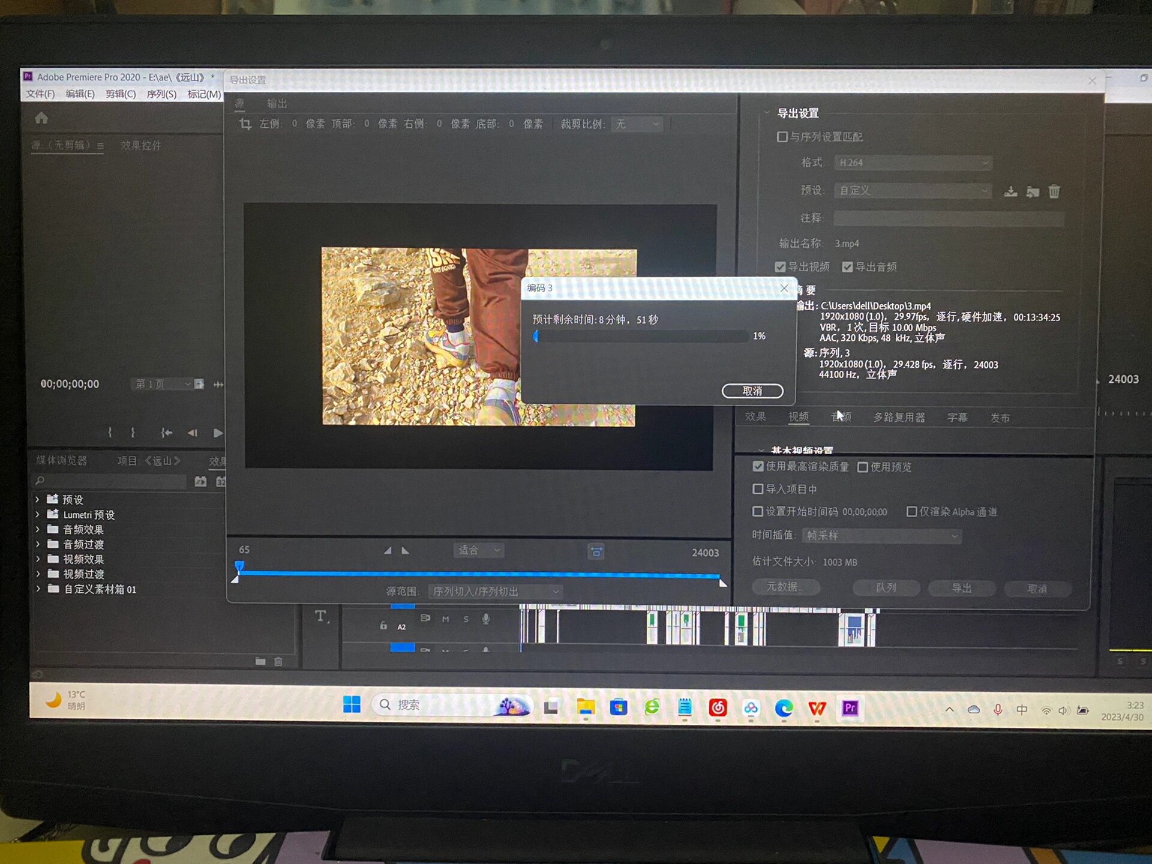This screenshot has width=1152, height=864.
Task: Save the current export preset
Action: tap(1010, 191)
